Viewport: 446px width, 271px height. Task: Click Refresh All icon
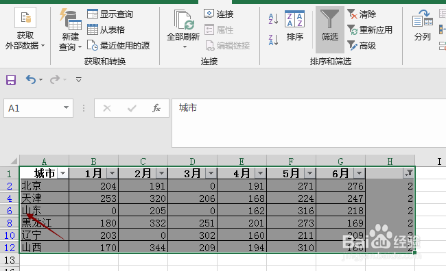pos(184,20)
